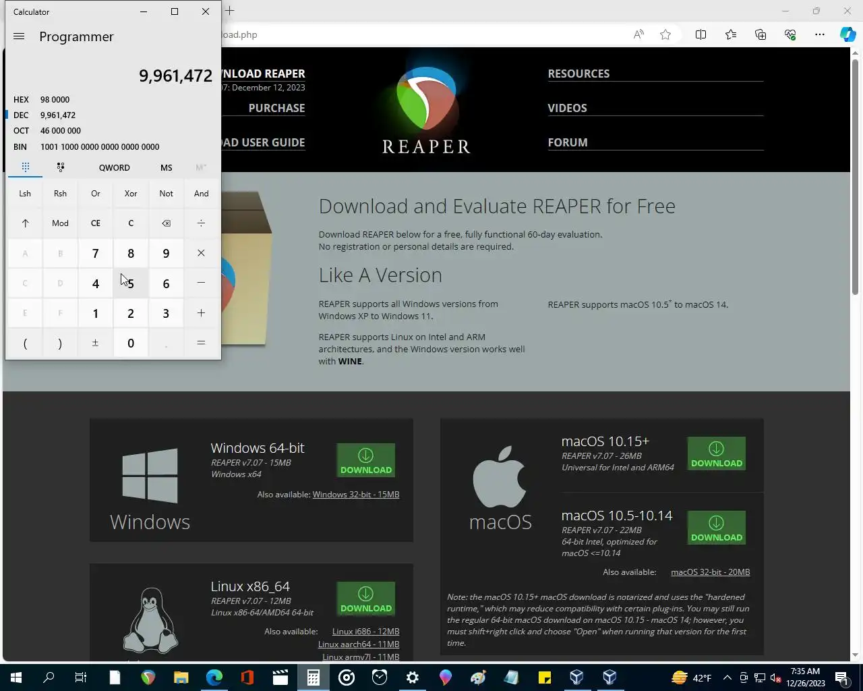
Task: Click the read aloud icon in address bar
Action: (638, 34)
